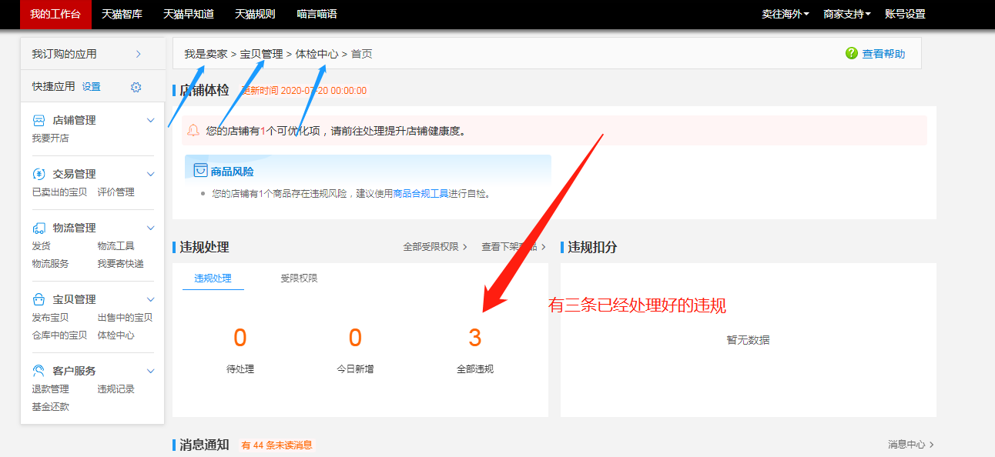The width and height of the screenshot is (995, 457).
Task: Open 发布宝贝 in the sidebar
Action: click(x=50, y=318)
